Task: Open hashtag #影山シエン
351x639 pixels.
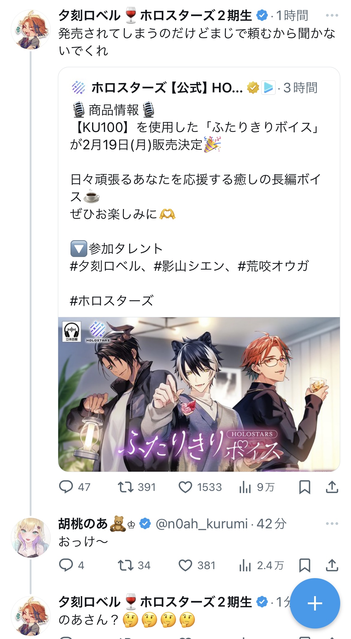Action: (189, 266)
